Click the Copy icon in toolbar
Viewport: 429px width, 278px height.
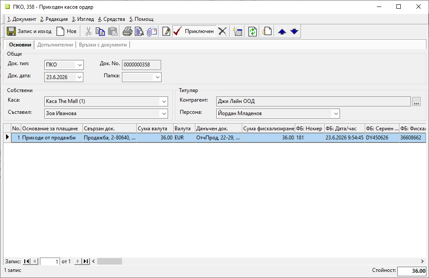coord(100,31)
